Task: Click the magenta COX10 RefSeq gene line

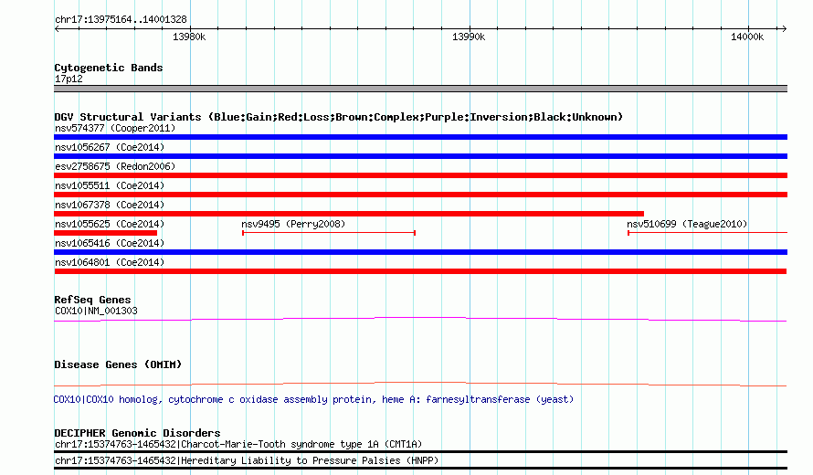Action: 420,319
